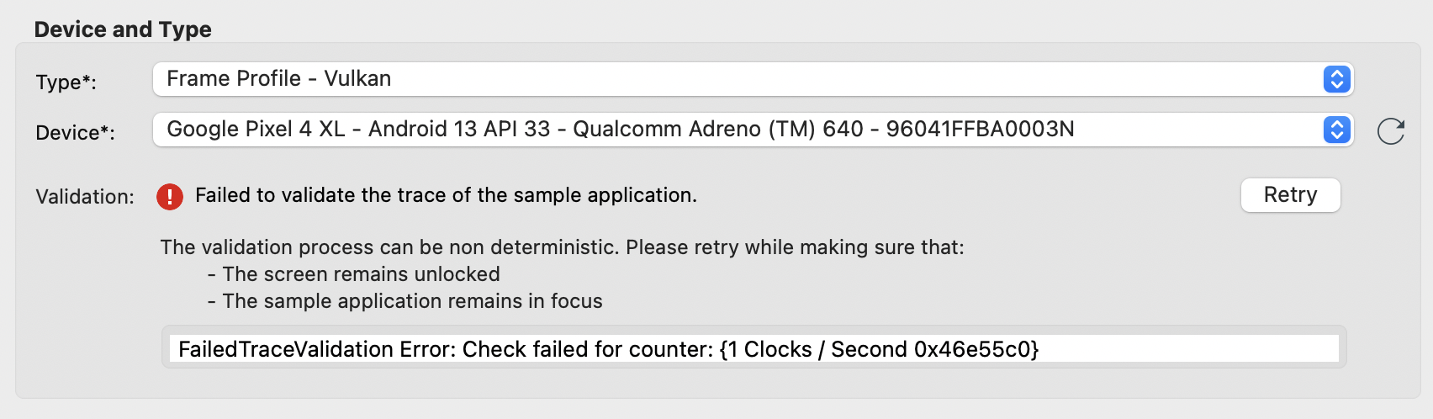Click "The sample application remains in focus" bullet
Viewport: 1433px width, 419px height.
click(412, 301)
